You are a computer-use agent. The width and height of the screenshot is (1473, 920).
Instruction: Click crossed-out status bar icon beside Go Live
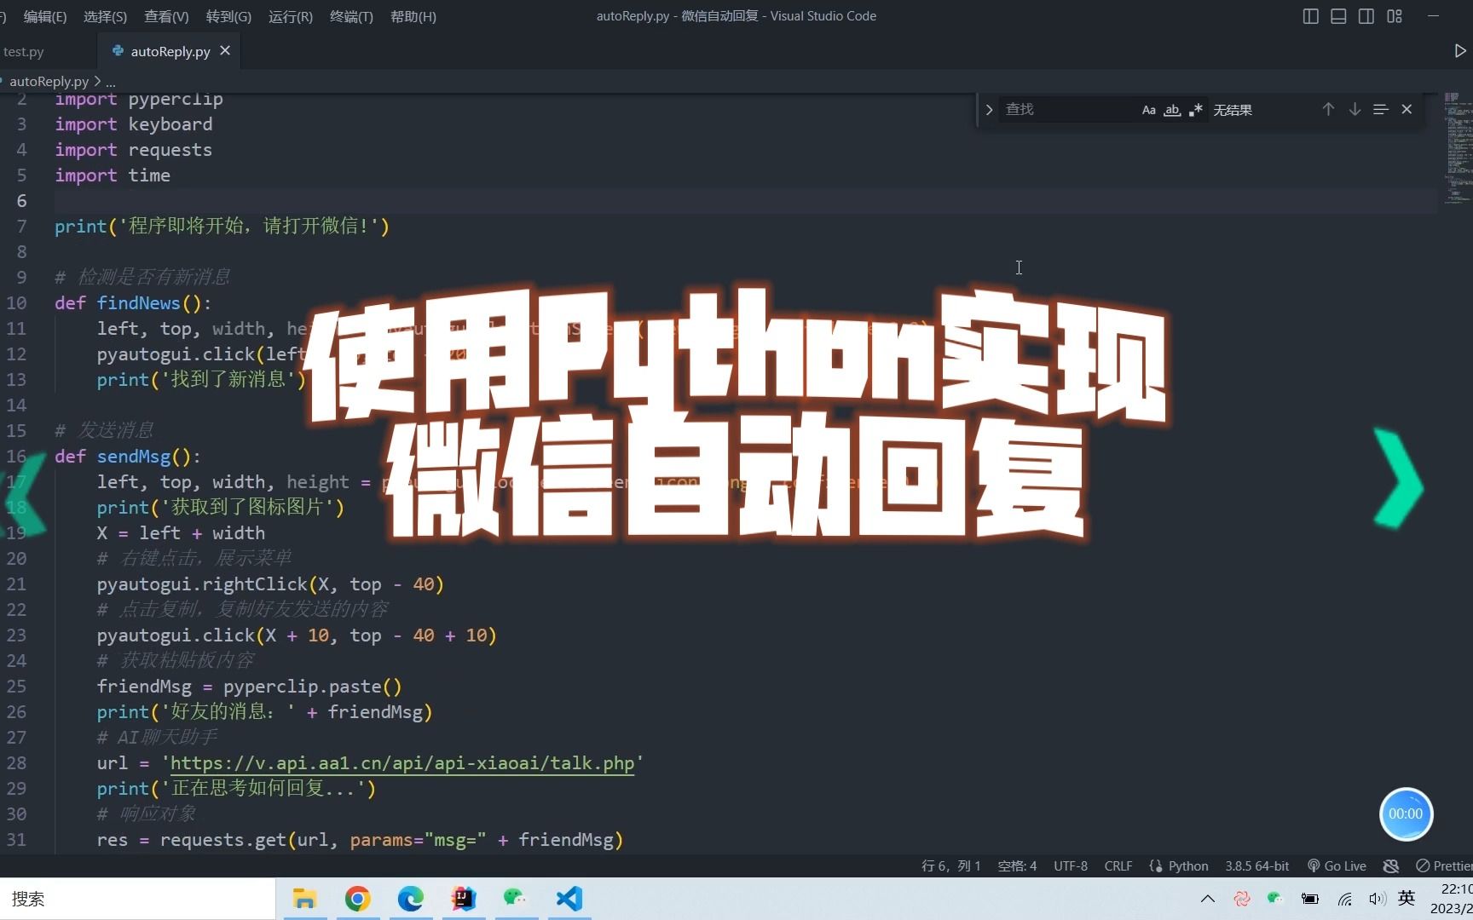1391,865
